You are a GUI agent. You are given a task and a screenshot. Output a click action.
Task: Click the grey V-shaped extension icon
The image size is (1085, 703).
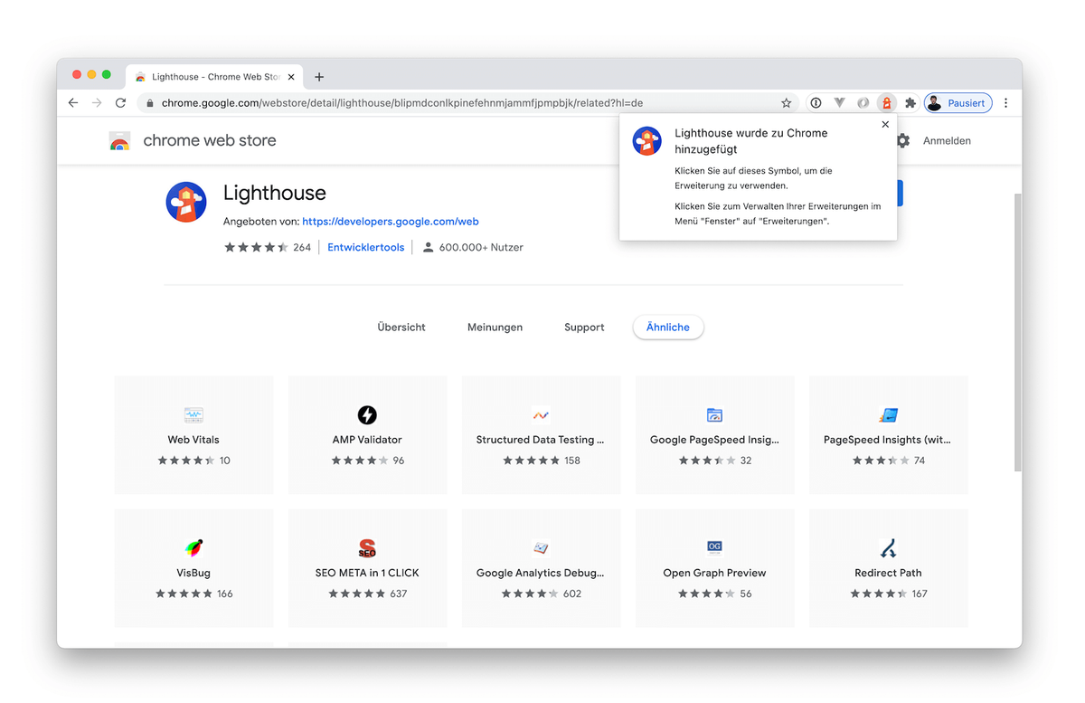pos(839,103)
